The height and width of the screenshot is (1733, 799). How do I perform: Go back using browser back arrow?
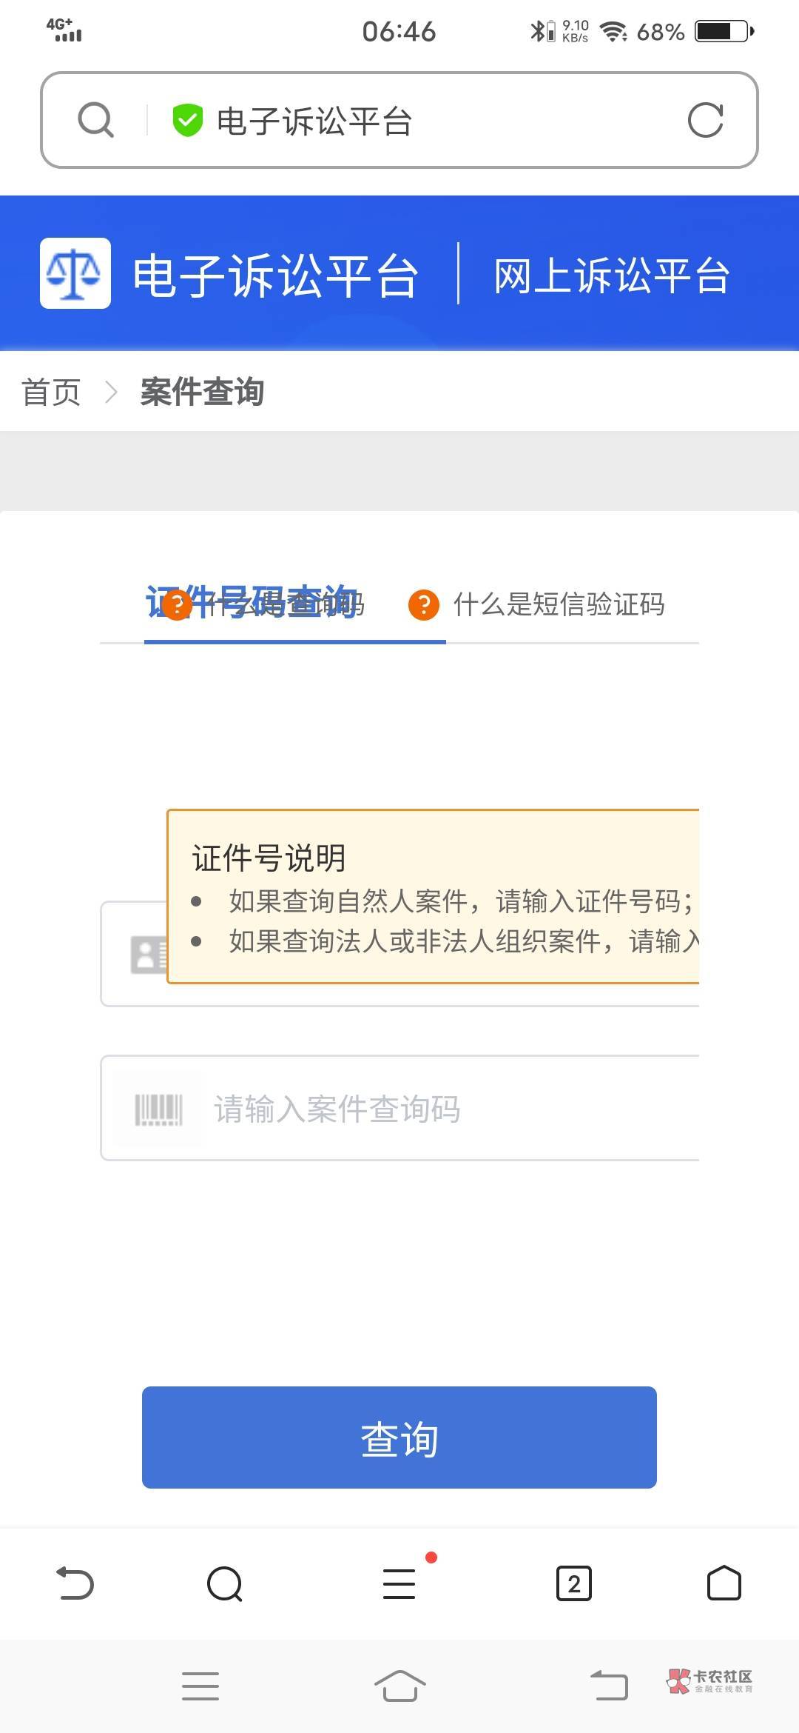(75, 1583)
